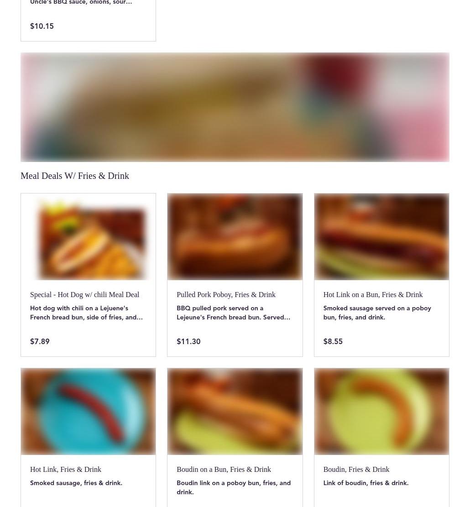Select the Boudin, Fries & Drink title

click(356, 469)
